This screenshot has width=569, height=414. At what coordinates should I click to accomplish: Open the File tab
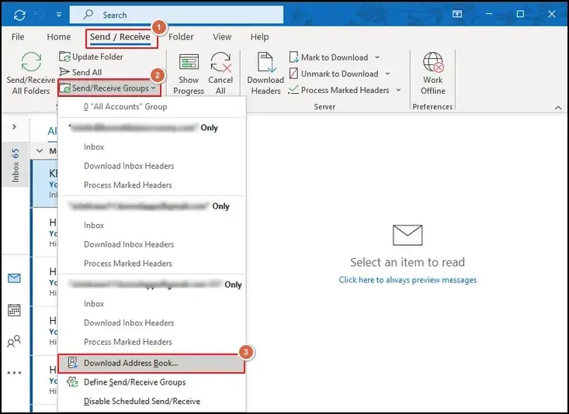click(18, 36)
